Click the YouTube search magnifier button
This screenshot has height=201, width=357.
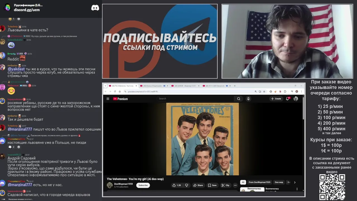(x=238, y=99)
